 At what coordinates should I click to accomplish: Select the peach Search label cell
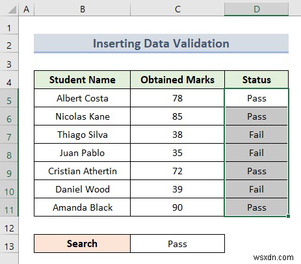point(83,244)
